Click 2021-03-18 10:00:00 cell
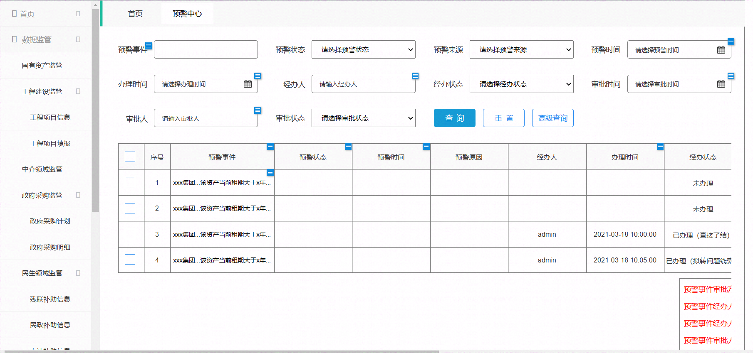753x353 pixels. click(x=625, y=234)
